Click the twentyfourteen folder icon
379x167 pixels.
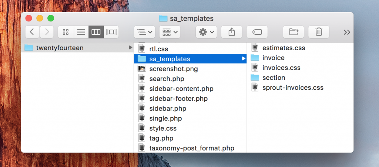pyautogui.click(x=28, y=48)
